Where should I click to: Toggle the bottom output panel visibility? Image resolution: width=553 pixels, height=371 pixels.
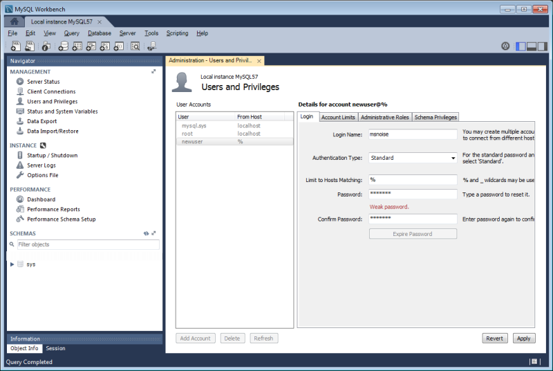click(x=532, y=46)
